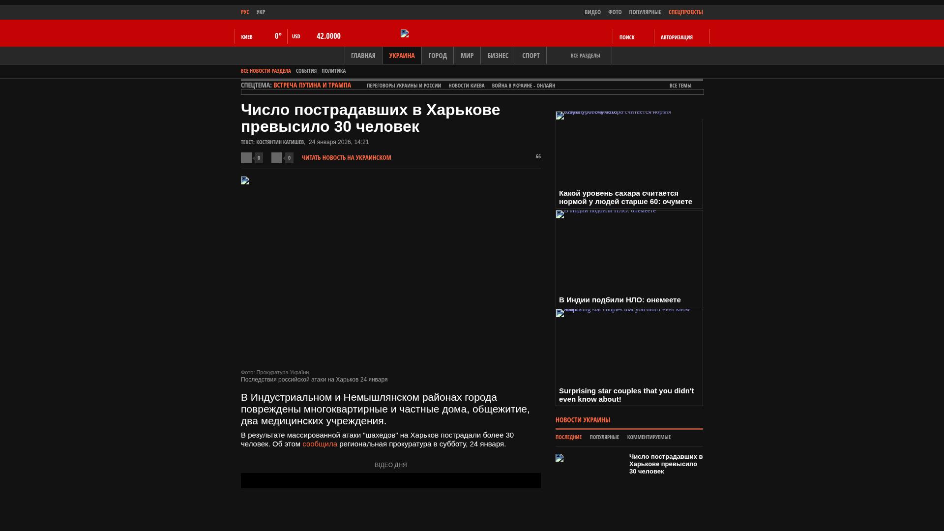Click the thumbnail icon beside the Kharkiv news item
The image size is (944, 531).
pyautogui.click(x=560, y=458)
